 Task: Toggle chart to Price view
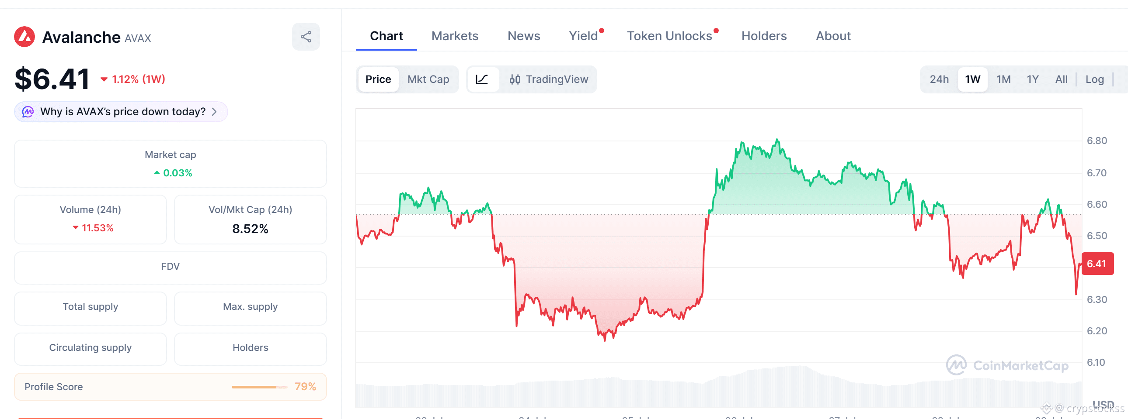point(378,79)
